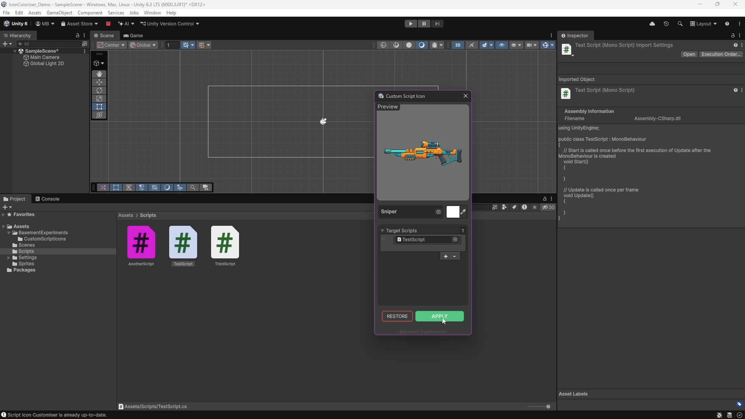Toggle 2D view mode in Scene
This screenshot has height=419, width=745.
pyautogui.click(x=458, y=45)
